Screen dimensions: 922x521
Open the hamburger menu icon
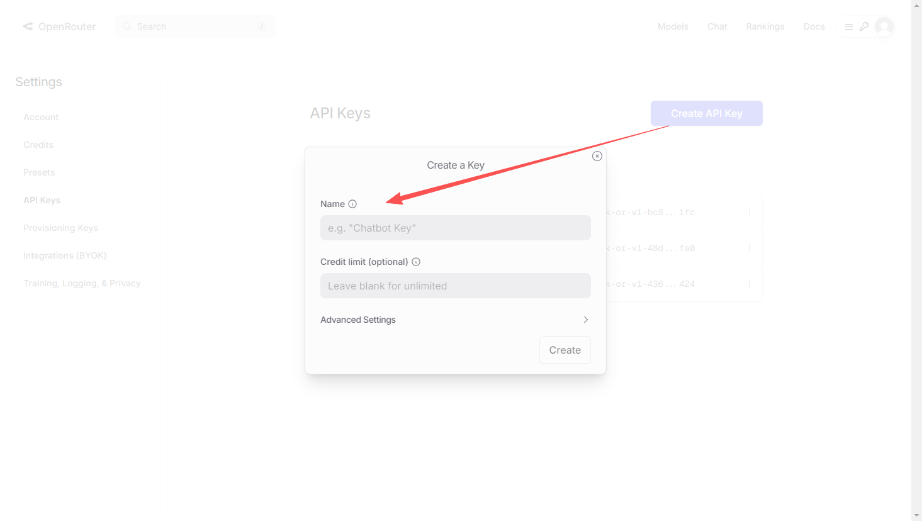pos(849,26)
